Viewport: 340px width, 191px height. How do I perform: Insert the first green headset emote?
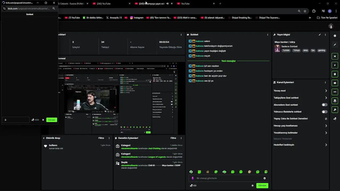(x=191, y=172)
